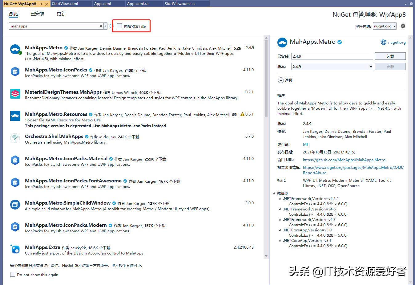Click the globe icon next to nuget.org
The height and width of the screenshot is (285, 415).
(383, 42)
